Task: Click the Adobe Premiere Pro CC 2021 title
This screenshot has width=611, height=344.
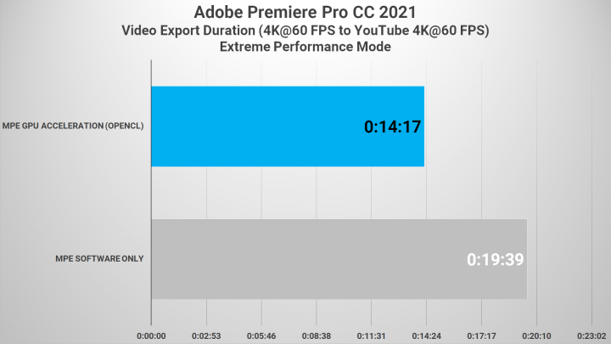Action: 305,12
